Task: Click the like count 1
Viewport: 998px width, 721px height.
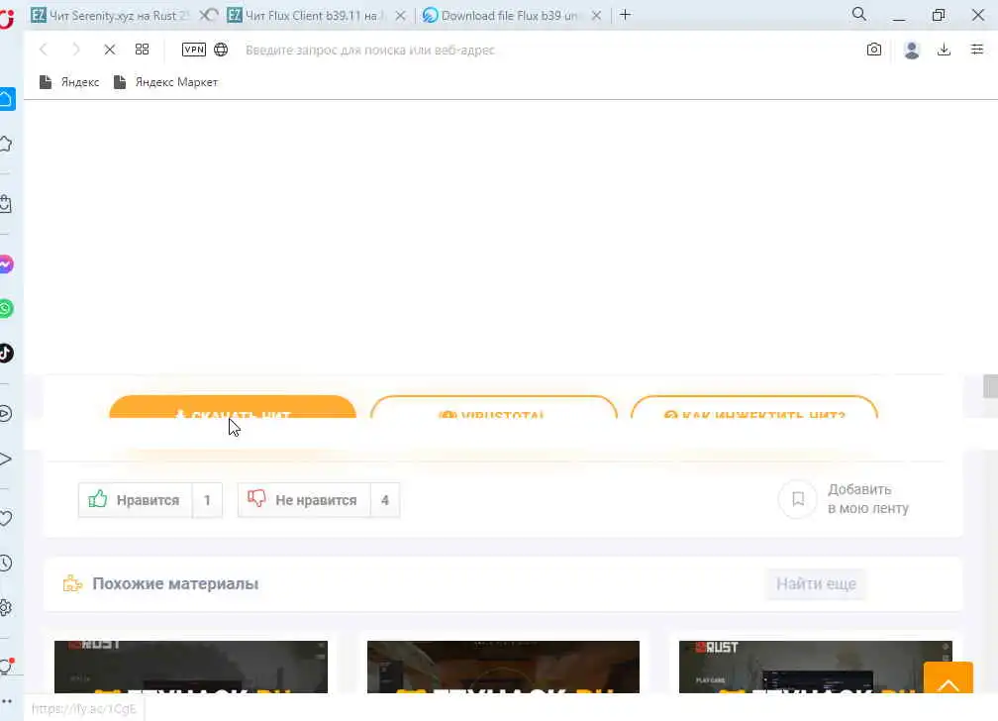Action: click(x=208, y=500)
